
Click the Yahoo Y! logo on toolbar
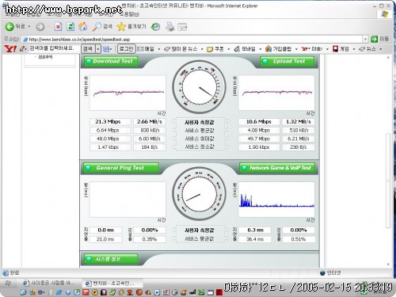(10, 49)
